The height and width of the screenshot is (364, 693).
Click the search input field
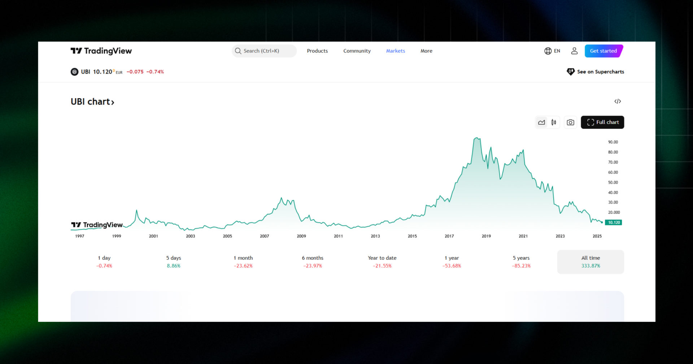(264, 51)
